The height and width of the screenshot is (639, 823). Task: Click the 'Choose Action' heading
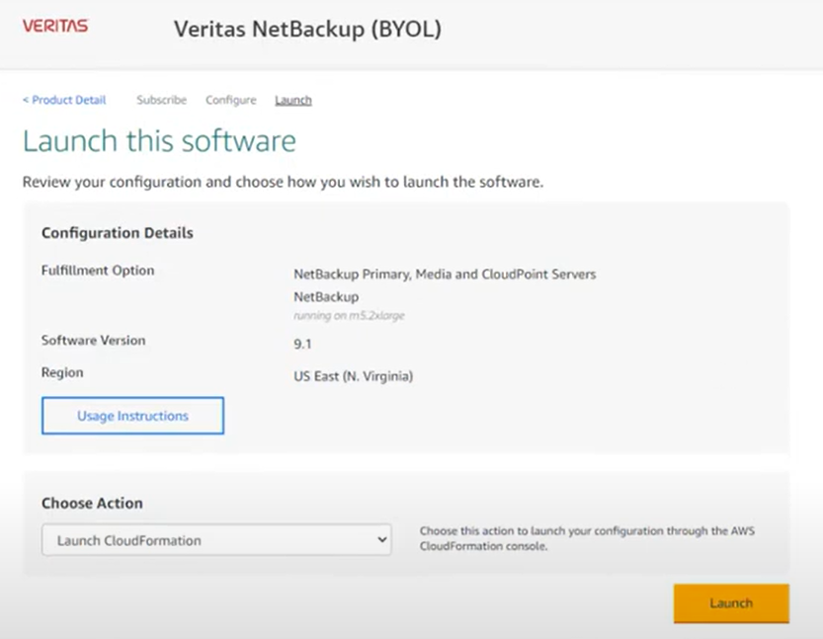click(x=93, y=503)
